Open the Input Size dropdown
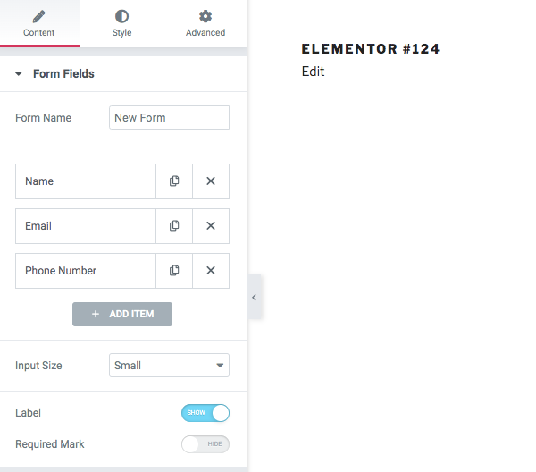Image resolution: width=536 pixels, height=472 pixels. [169, 366]
